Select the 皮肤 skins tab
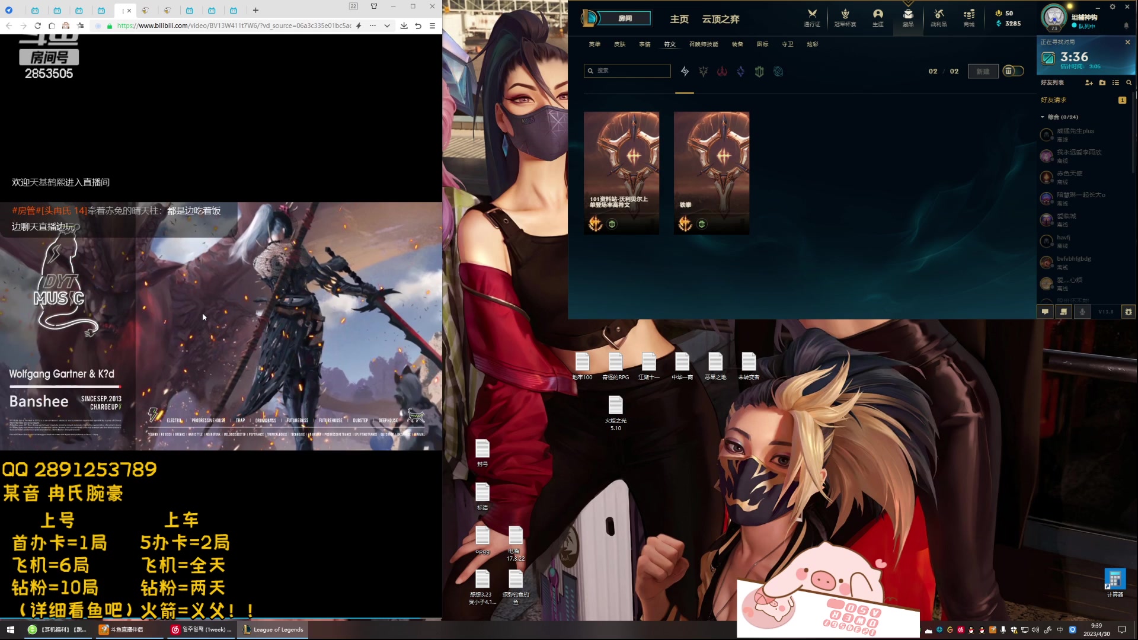 (x=619, y=44)
